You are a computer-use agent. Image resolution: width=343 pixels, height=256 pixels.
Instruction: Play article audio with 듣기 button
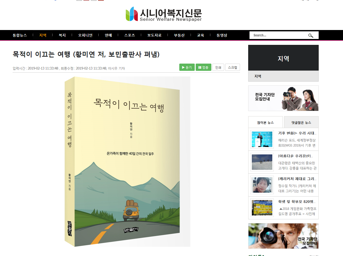pyautogui.click(x=187, y=67)
